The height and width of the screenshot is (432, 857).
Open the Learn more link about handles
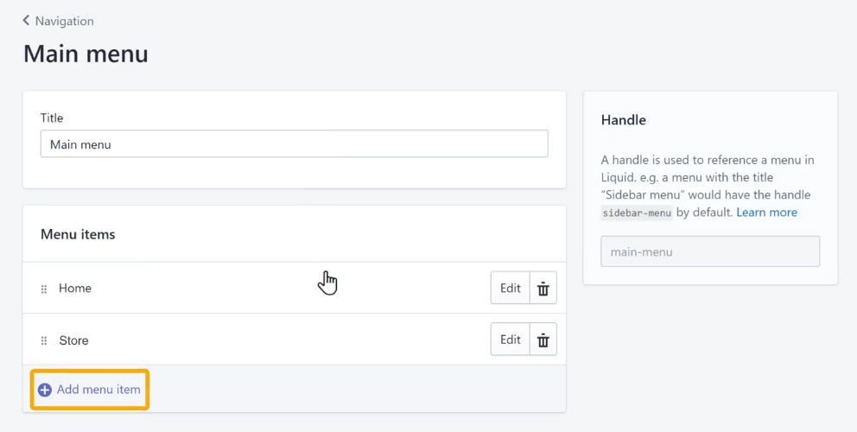coord(767,213)
